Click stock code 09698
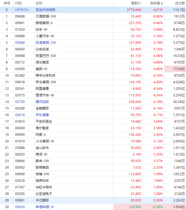Image resolution: width=186 pixels, height=210 pixels. 20,16
